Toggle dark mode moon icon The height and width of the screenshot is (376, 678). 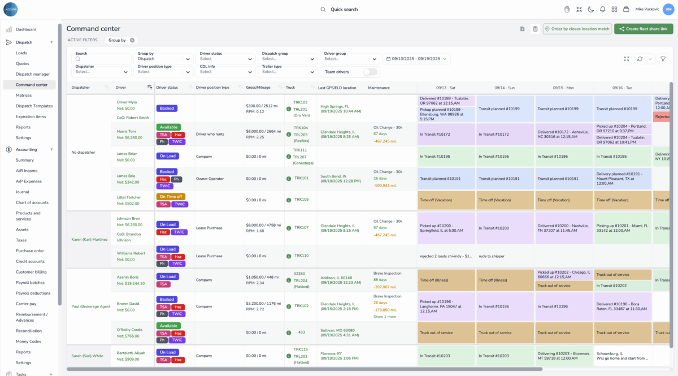tap(590, 9)
